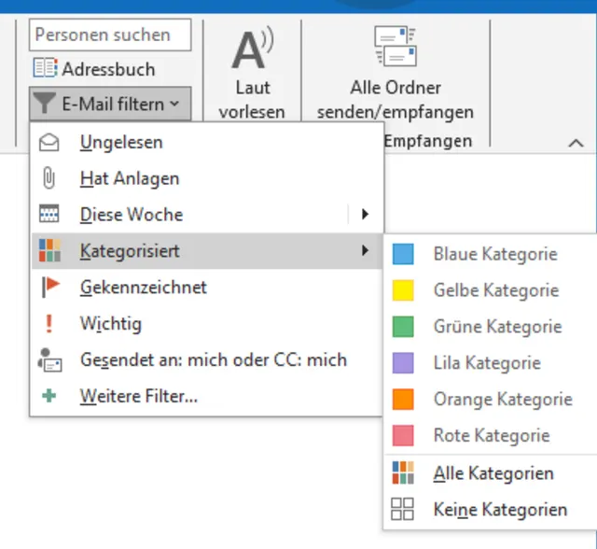Select the Orange Kategorie color swatch
597x549 pixels.
pos(403,400)
